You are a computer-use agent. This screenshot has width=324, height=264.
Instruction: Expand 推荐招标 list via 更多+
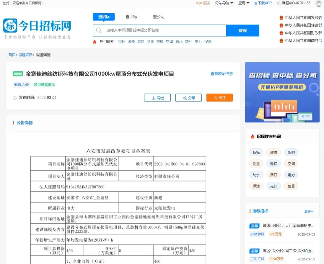[x=308, y=211]
